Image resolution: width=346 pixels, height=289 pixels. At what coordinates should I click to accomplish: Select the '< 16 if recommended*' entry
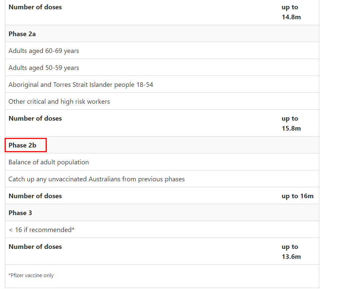pyautogui.click(x=41, y=230)
